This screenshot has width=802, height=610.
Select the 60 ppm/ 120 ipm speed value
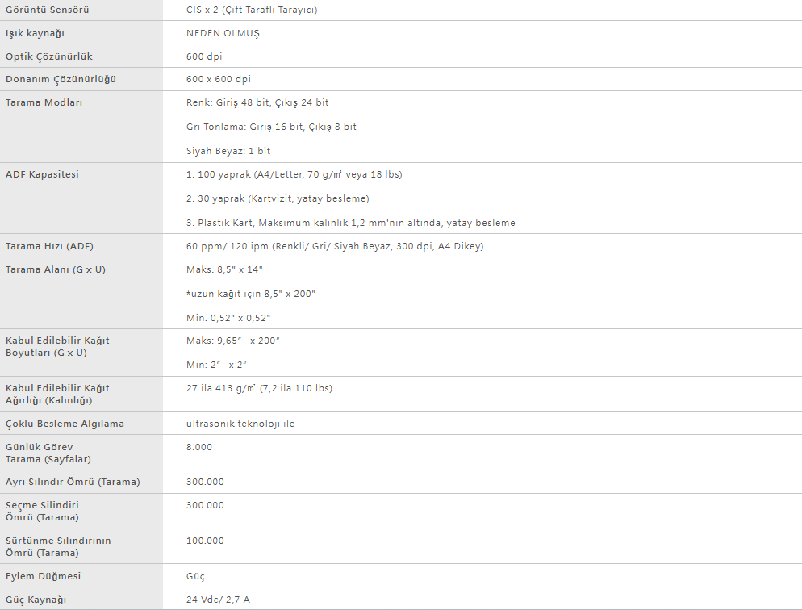click(x=335, y=246)
